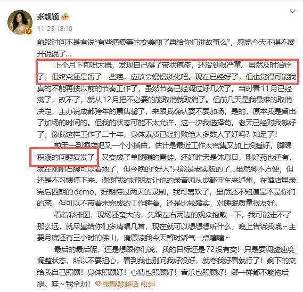The width and height of the screenshot is (303, 292).
Task: Collapse the post with 收起
Action: [148, 284]
